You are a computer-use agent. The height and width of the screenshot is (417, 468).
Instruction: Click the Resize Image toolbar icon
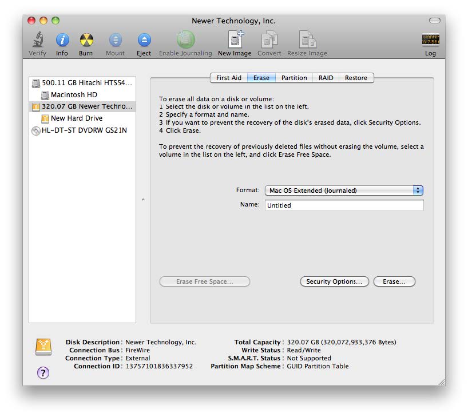point(307,41)
